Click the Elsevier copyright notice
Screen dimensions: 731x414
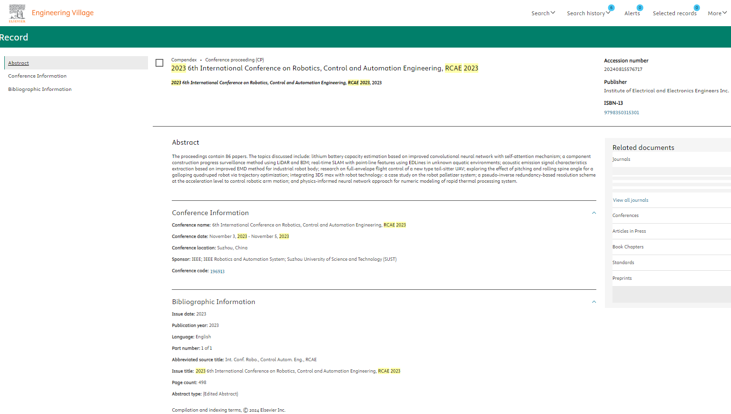click(x=229, y=410)
